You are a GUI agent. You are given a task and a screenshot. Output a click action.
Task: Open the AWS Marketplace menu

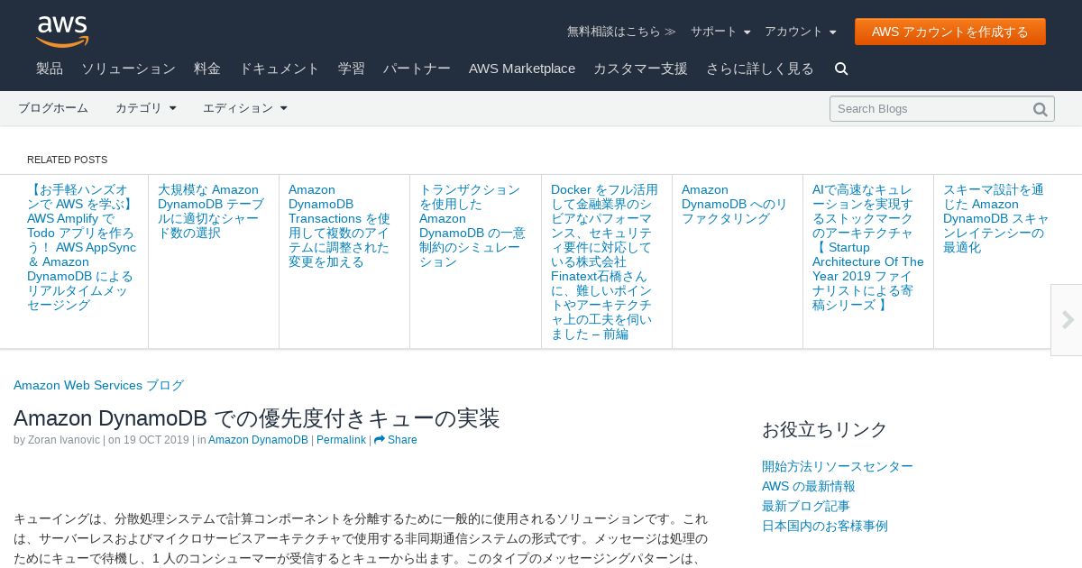pyautogui.click(x=522, y=69)
